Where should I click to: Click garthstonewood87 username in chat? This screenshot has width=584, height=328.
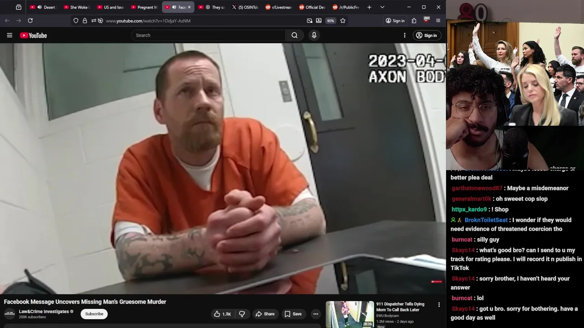click(477, 188)
